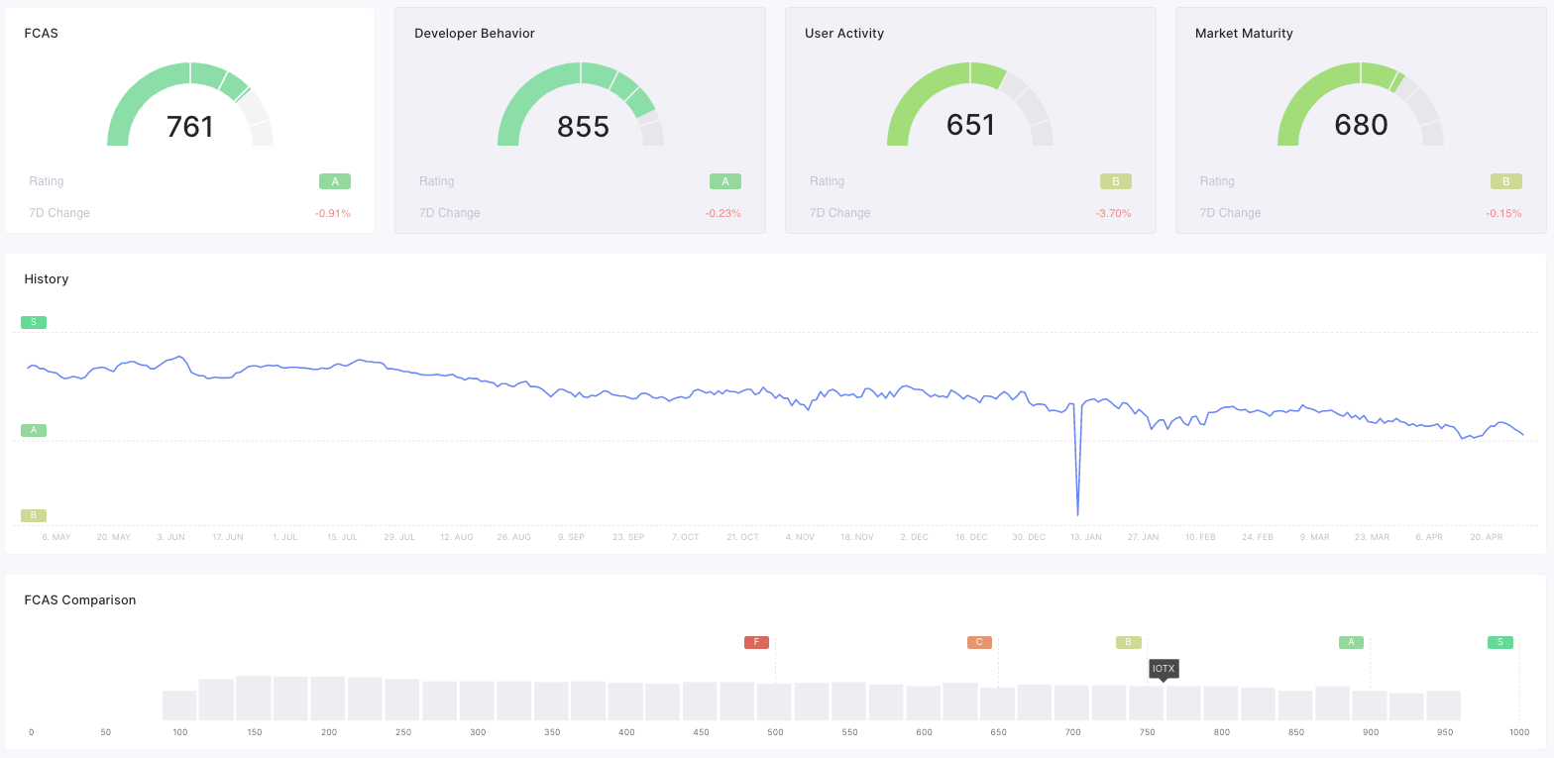This screenshot has width=1554, height=758.
Task: Click the 7D Change label in Market Maturity
Action: coord(1230,213)
